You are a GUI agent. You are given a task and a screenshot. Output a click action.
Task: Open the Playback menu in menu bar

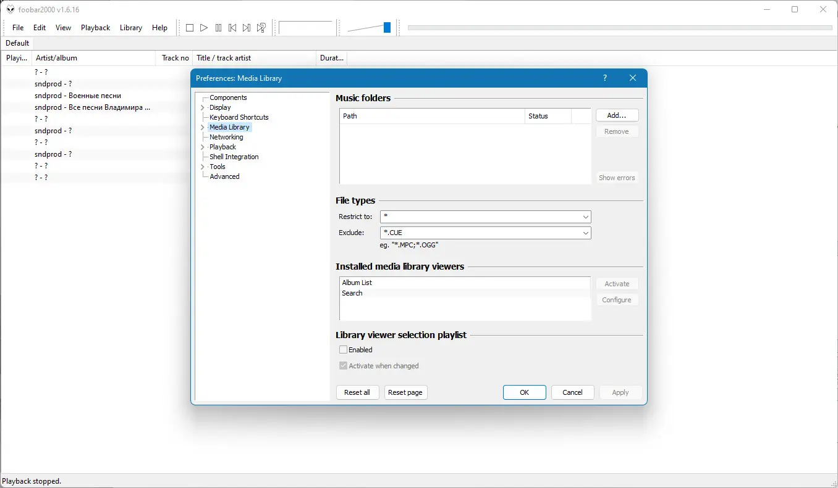(95, 28)
